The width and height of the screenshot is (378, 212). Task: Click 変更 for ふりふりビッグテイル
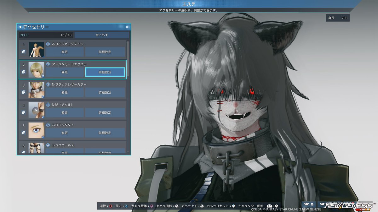click(x=65, y=52)
